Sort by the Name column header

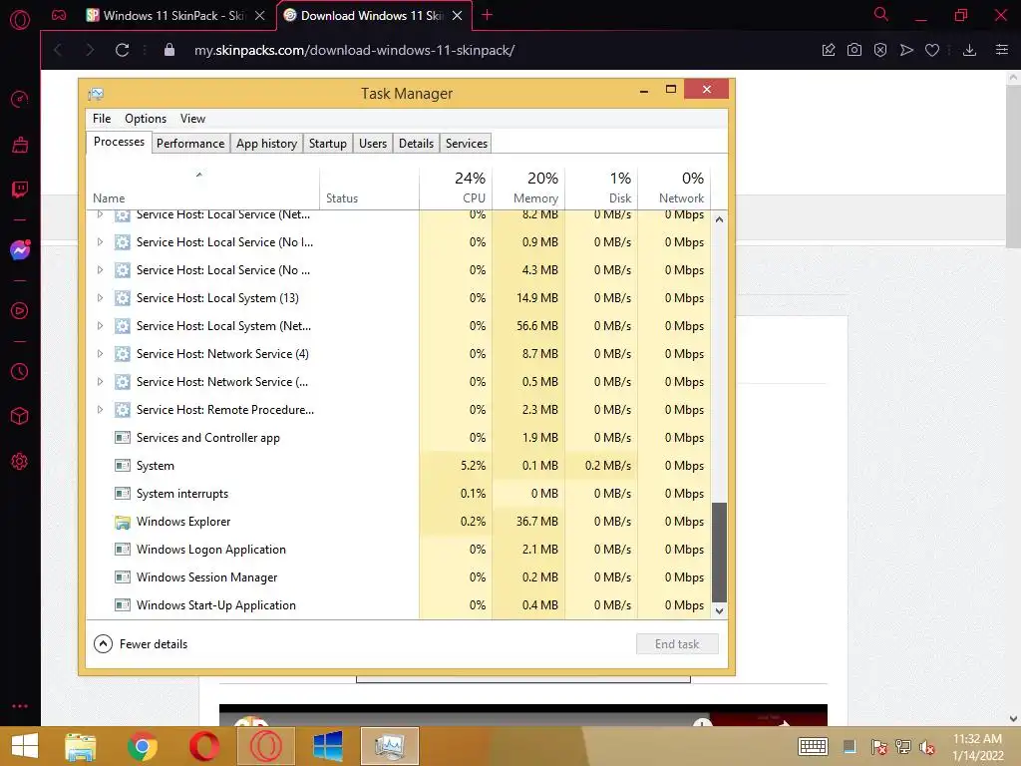click(x=202, y=188)
